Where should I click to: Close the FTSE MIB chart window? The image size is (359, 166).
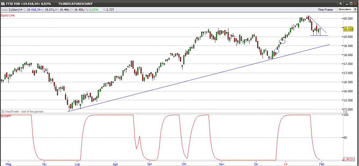355,4
